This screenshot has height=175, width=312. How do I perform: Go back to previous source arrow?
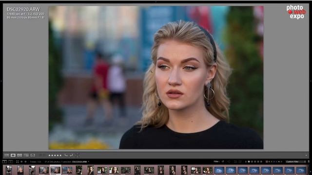(x=21, y=162)
